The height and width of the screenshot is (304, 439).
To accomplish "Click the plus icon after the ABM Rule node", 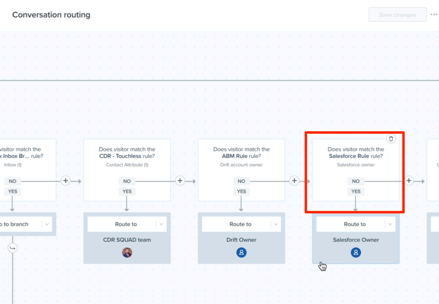I will point(294,180).
